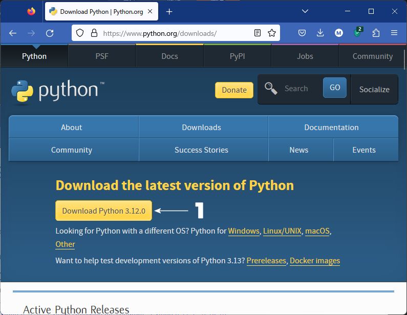Click the Download the latest version heading
This screenshot has height=315, width=407.
pos(175,185)
